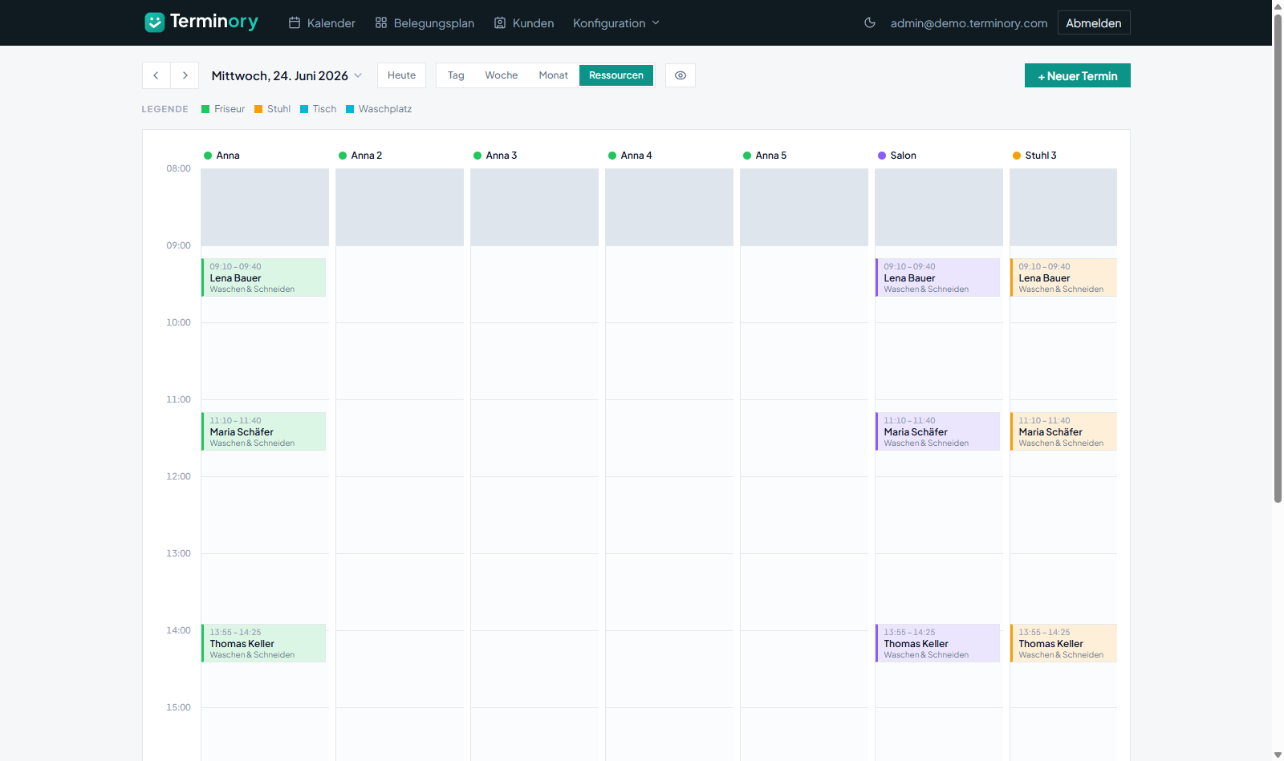This screenshot has height=761, width=1284.
Task: Switch to Woche view
Action: [x=502, y=75]
